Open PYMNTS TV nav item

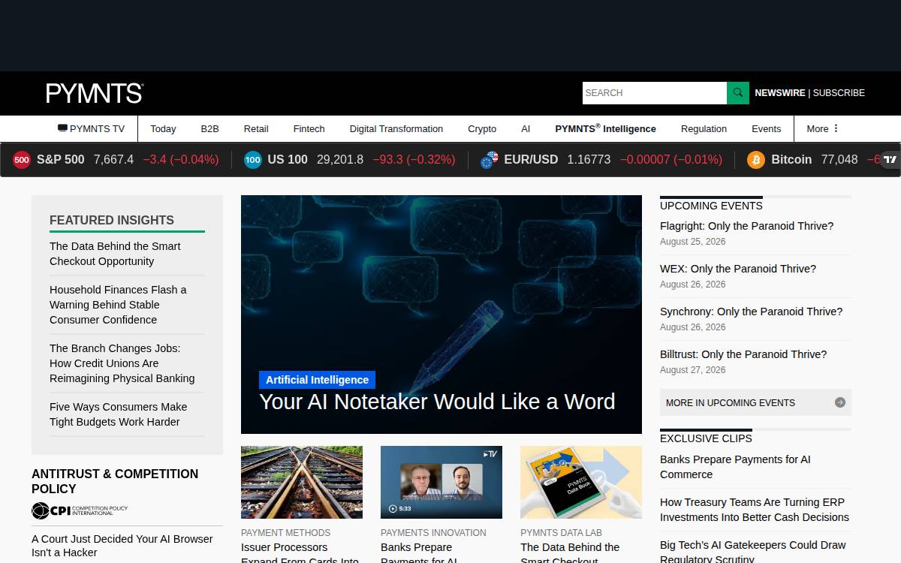pos(91,128)
